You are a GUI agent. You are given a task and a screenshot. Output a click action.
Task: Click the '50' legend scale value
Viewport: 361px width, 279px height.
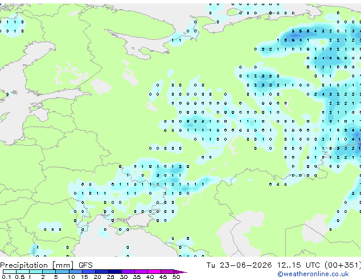pyautogui.click(x=177, y=277)
